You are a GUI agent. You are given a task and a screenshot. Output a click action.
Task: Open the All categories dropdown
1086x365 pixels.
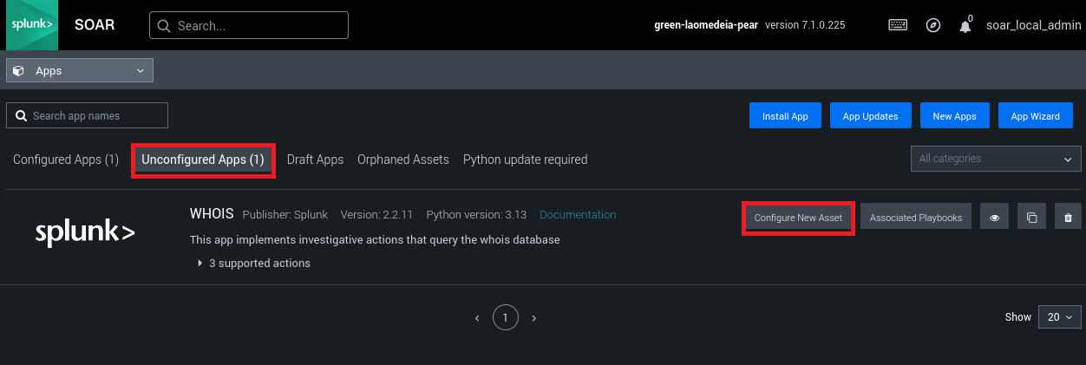[995, 159]
